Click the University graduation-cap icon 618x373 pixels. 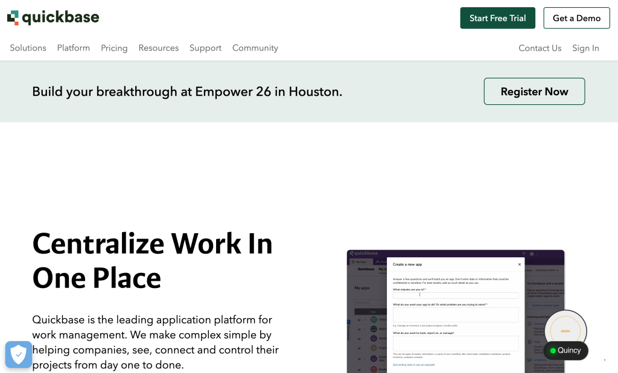click(529, 360)
